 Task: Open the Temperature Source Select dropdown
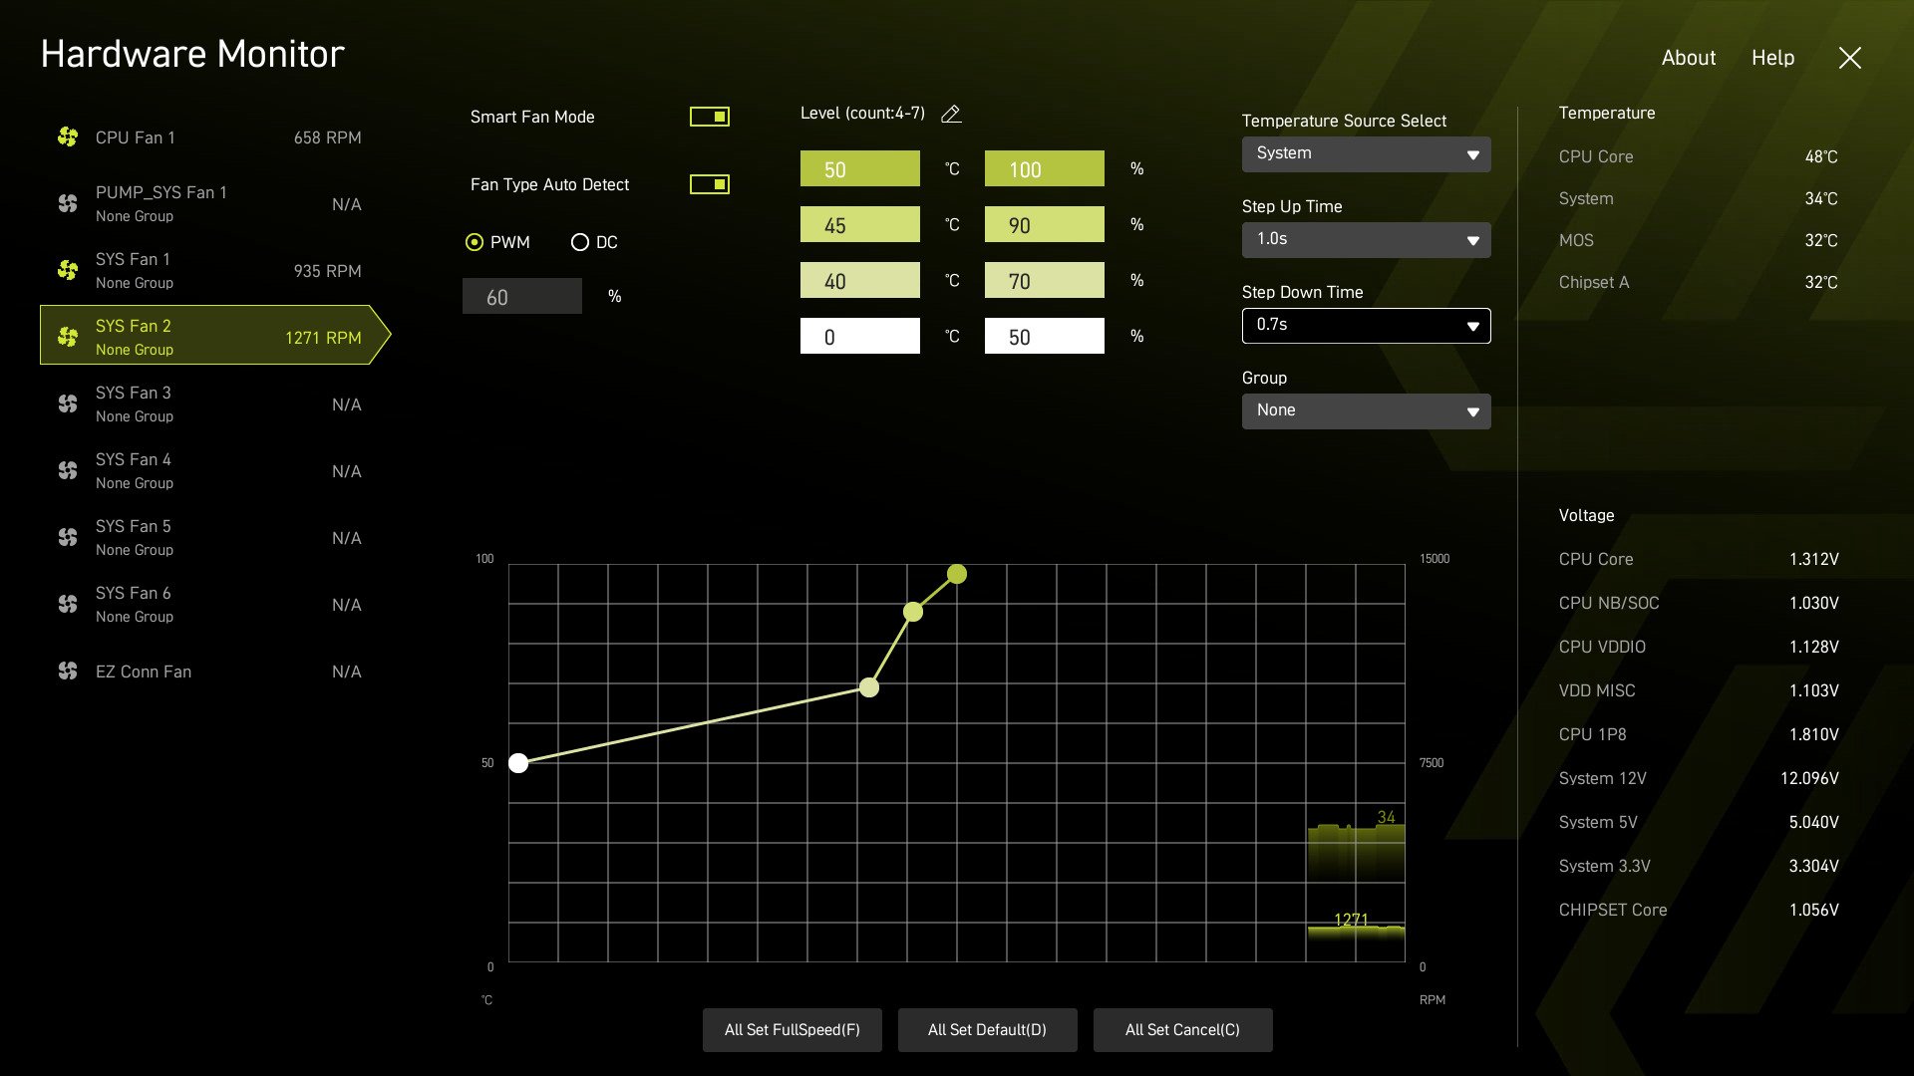coord(1366,154)
